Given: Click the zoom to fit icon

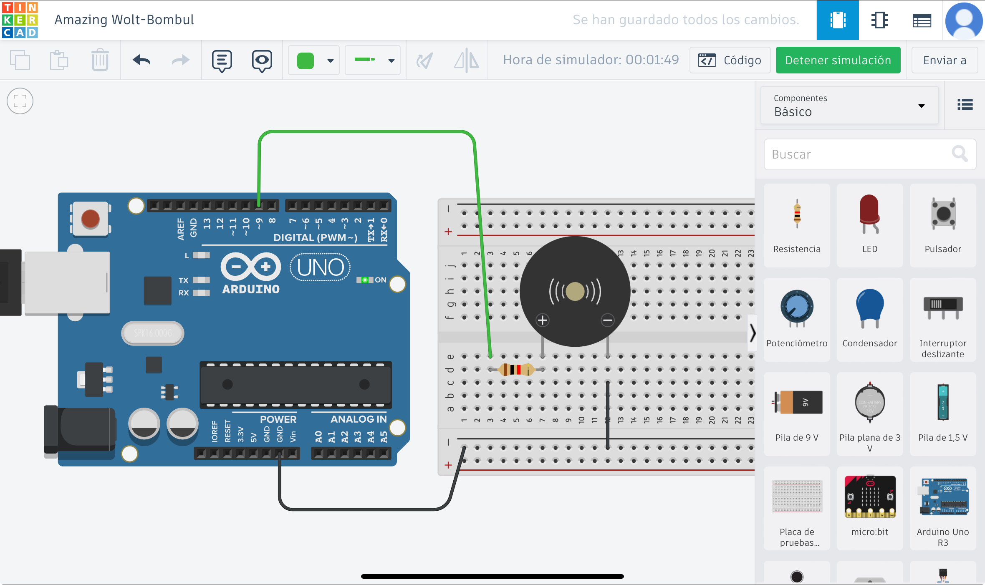Looking at the screenshot, I should (20, 101).
